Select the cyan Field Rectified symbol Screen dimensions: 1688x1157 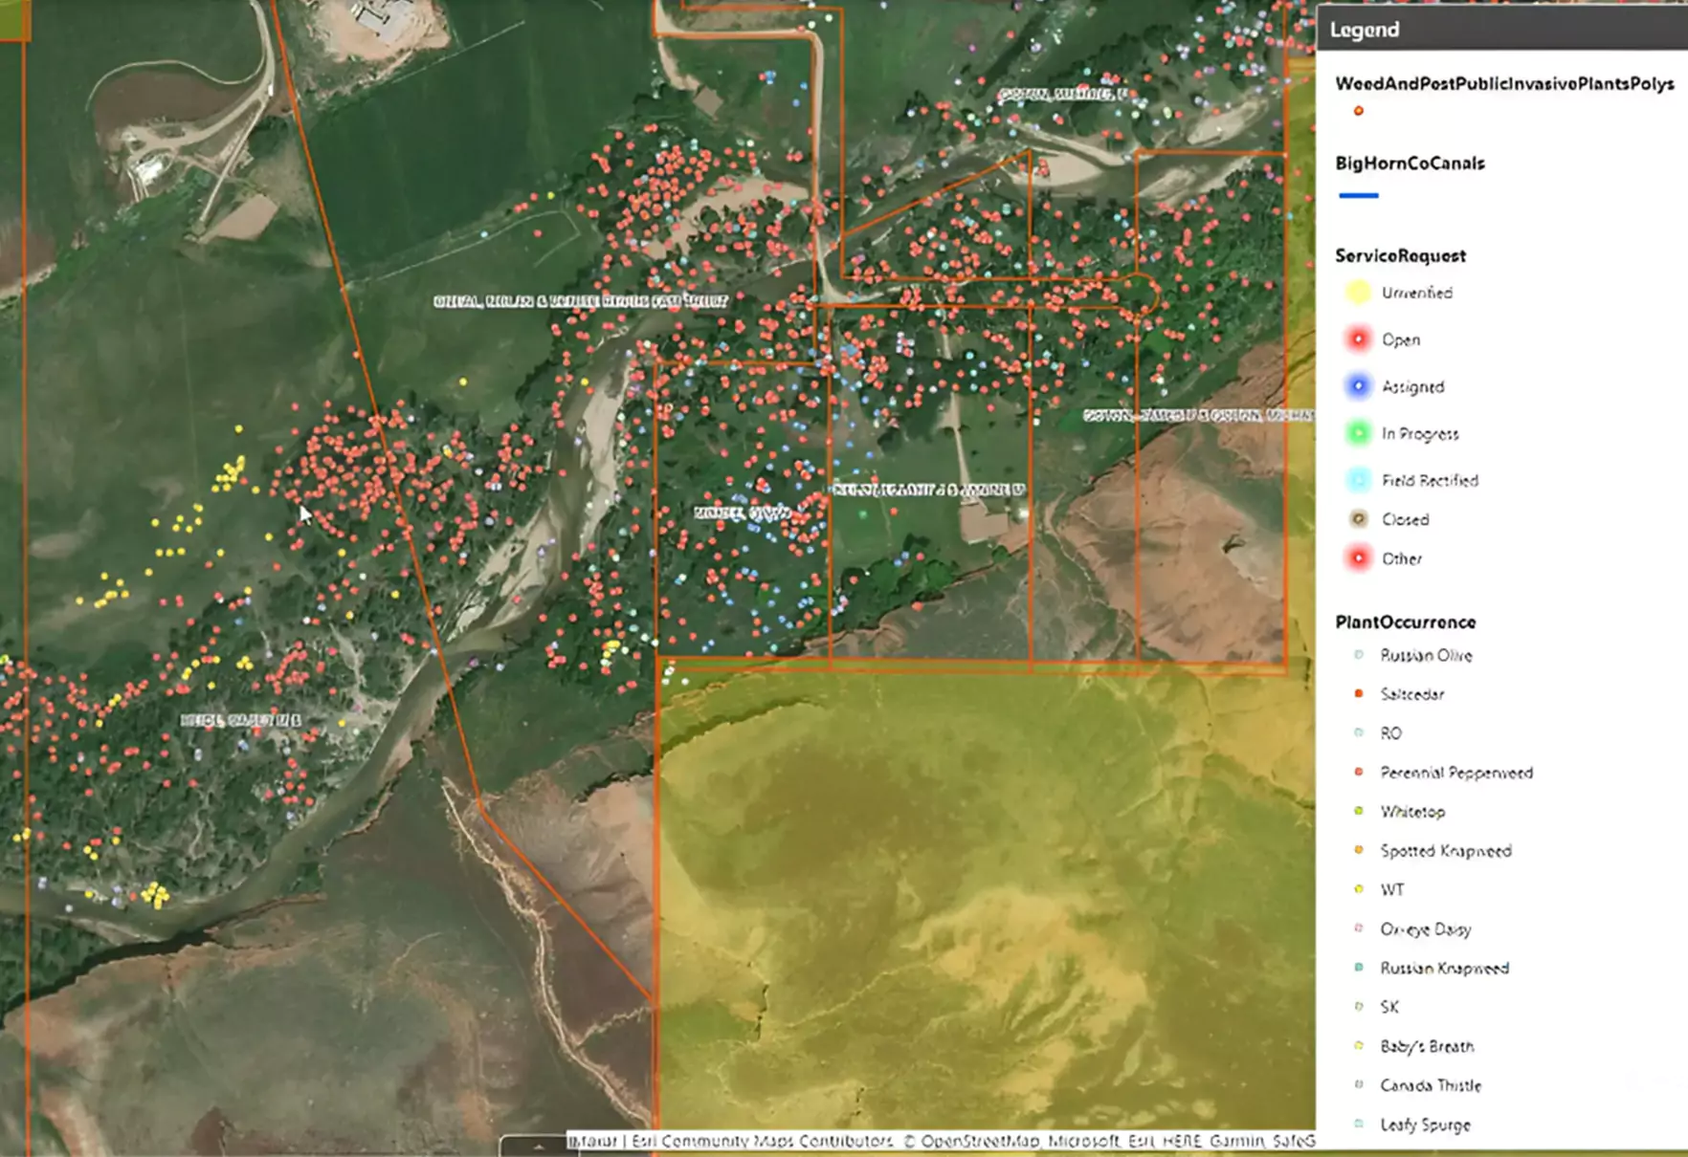pos(1358,480)
